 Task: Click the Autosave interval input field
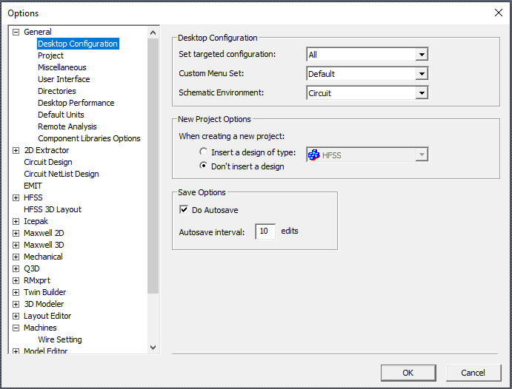tap(265, 231)
